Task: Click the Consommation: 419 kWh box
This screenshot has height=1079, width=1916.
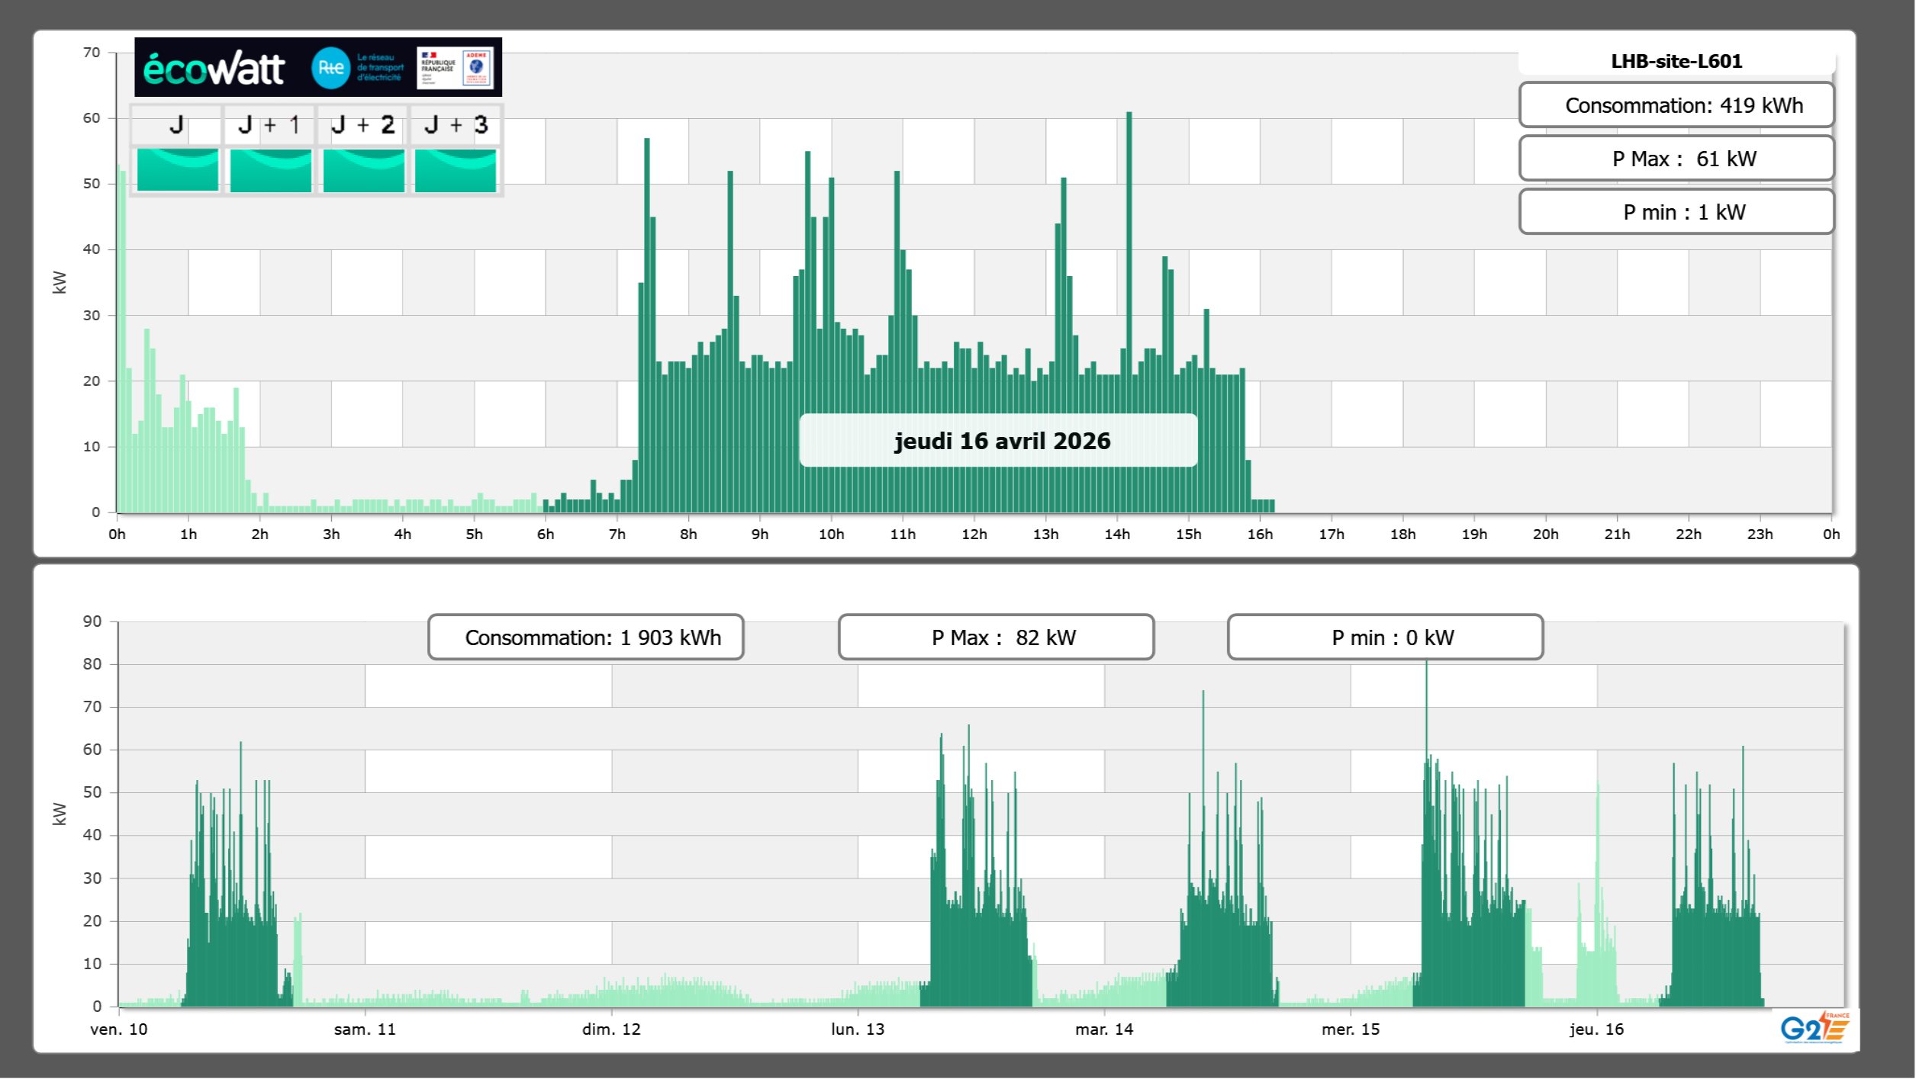Action: (1676, 105)
